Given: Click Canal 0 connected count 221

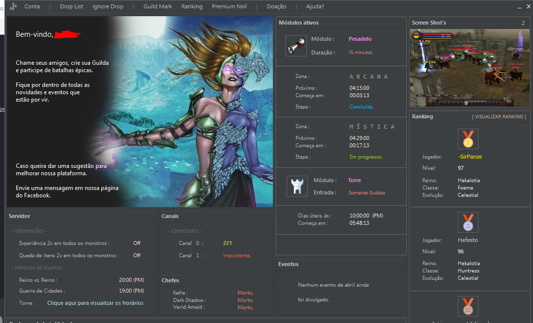Looking at the screenshot, I should click(227, 243).
